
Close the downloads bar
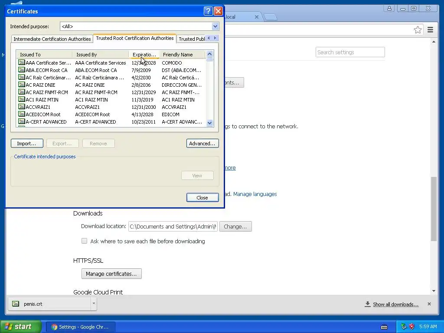point(429,304)
